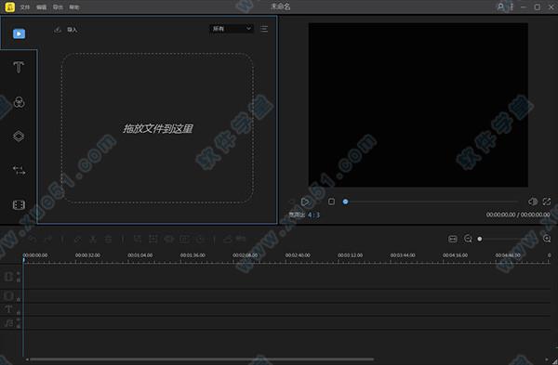Click the Undo arrow in timeline toolbar

point(33,240)
